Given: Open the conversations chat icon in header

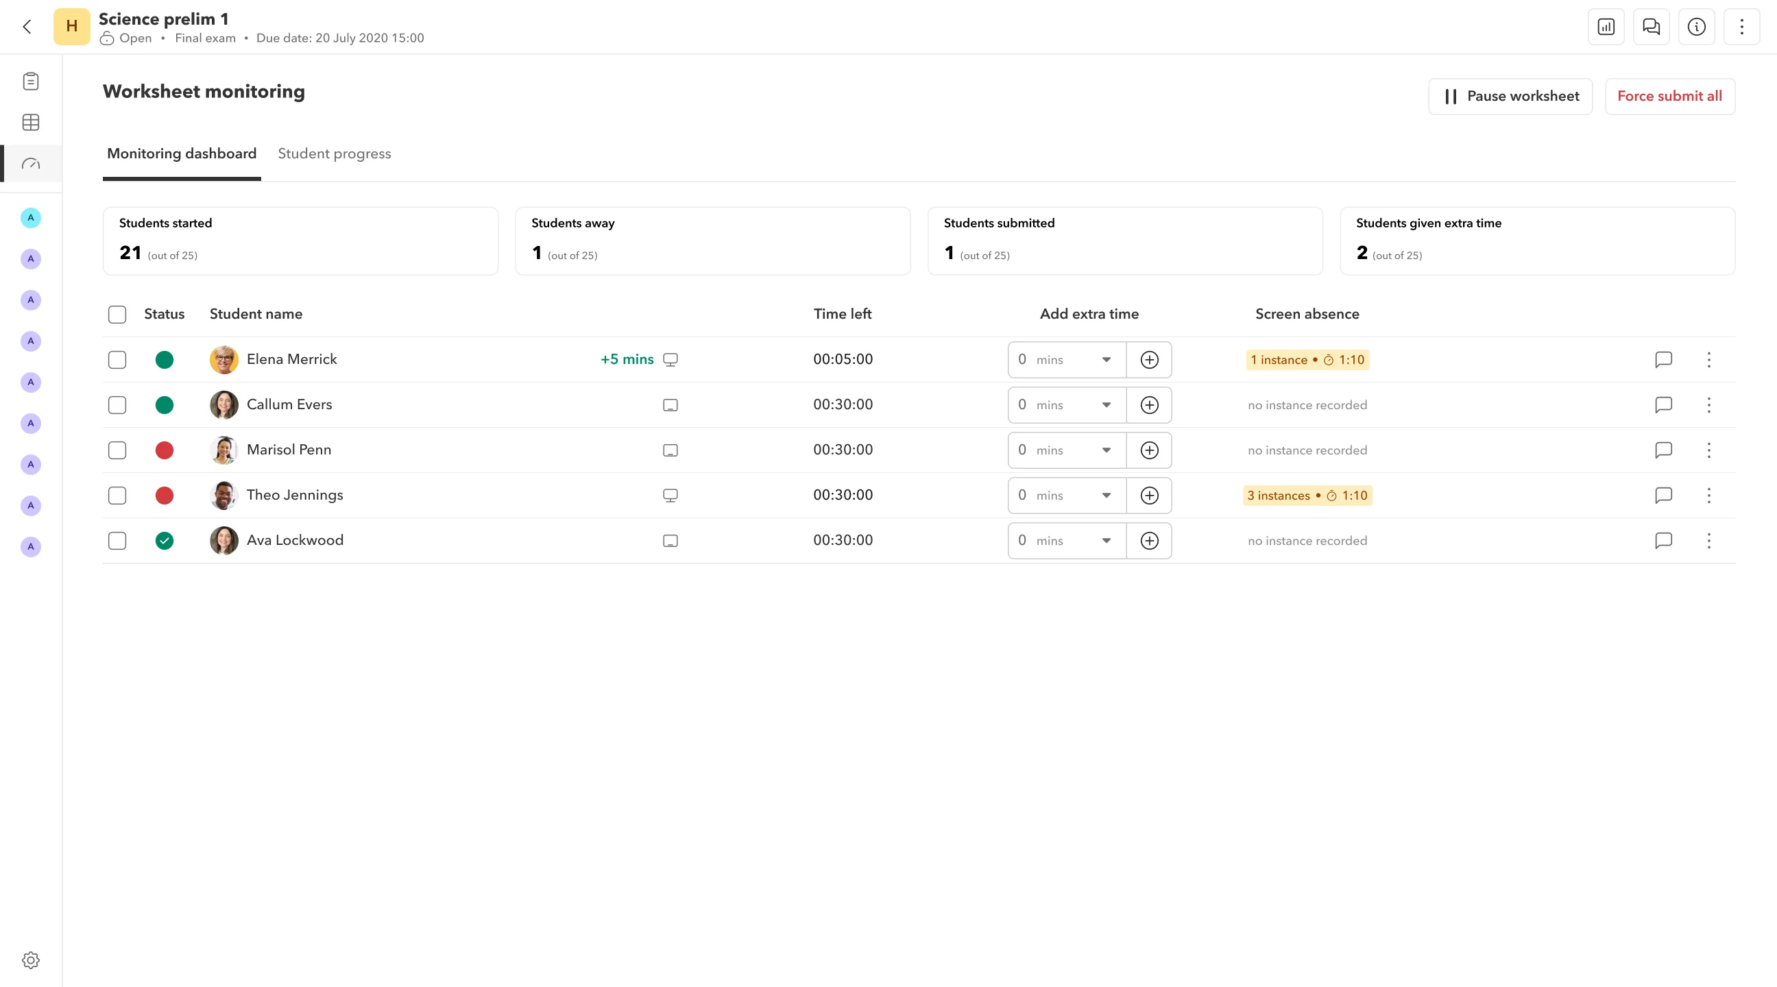Looking at the screenshot, I should (1652, 27).
